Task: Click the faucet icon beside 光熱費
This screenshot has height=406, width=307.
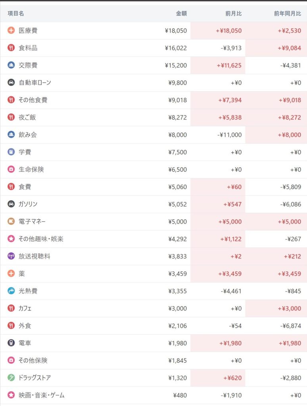Action: click(11, 291)
